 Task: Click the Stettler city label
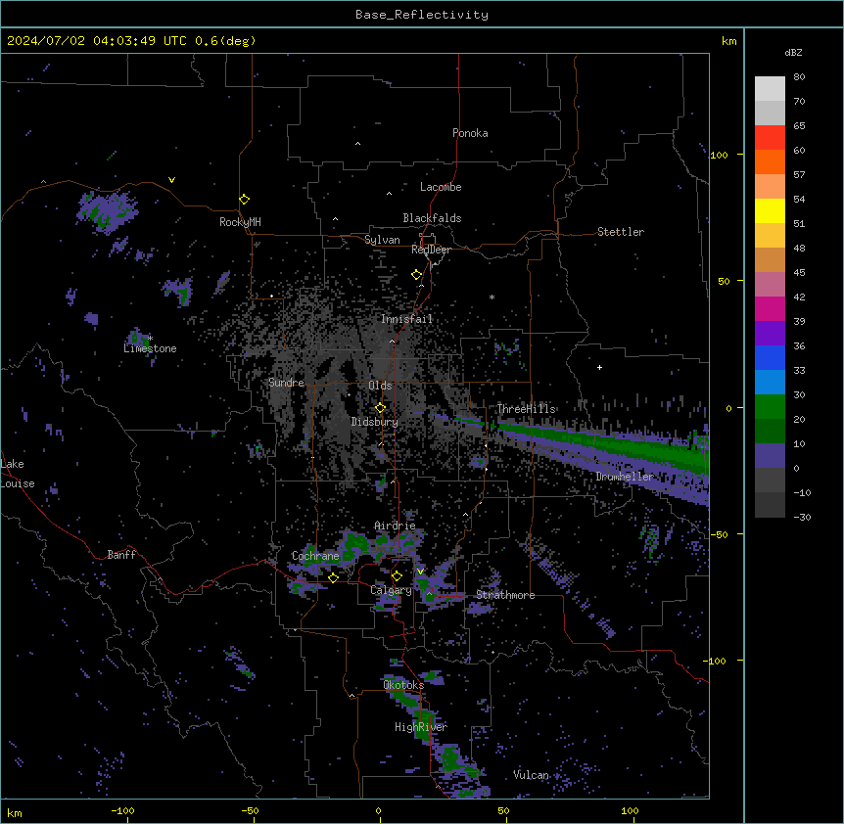pos(621,232)
